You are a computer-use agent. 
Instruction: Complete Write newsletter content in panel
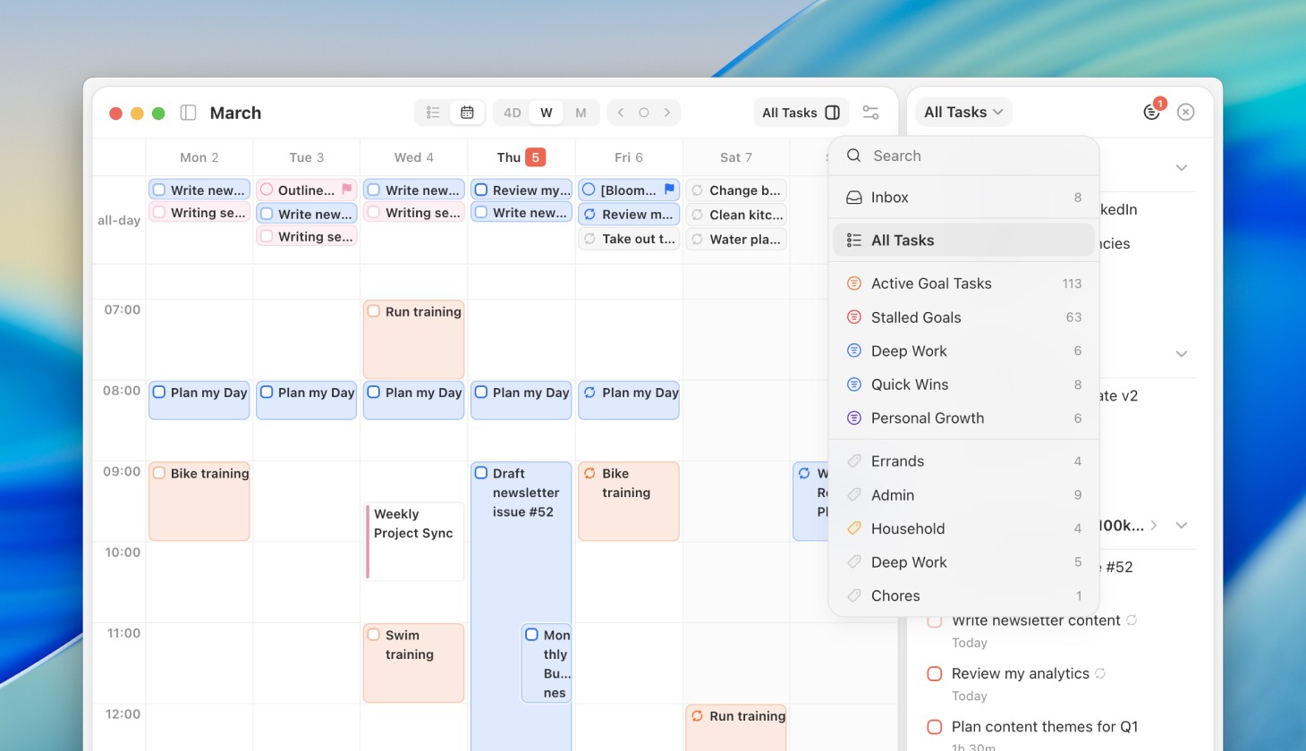[935, 620]
